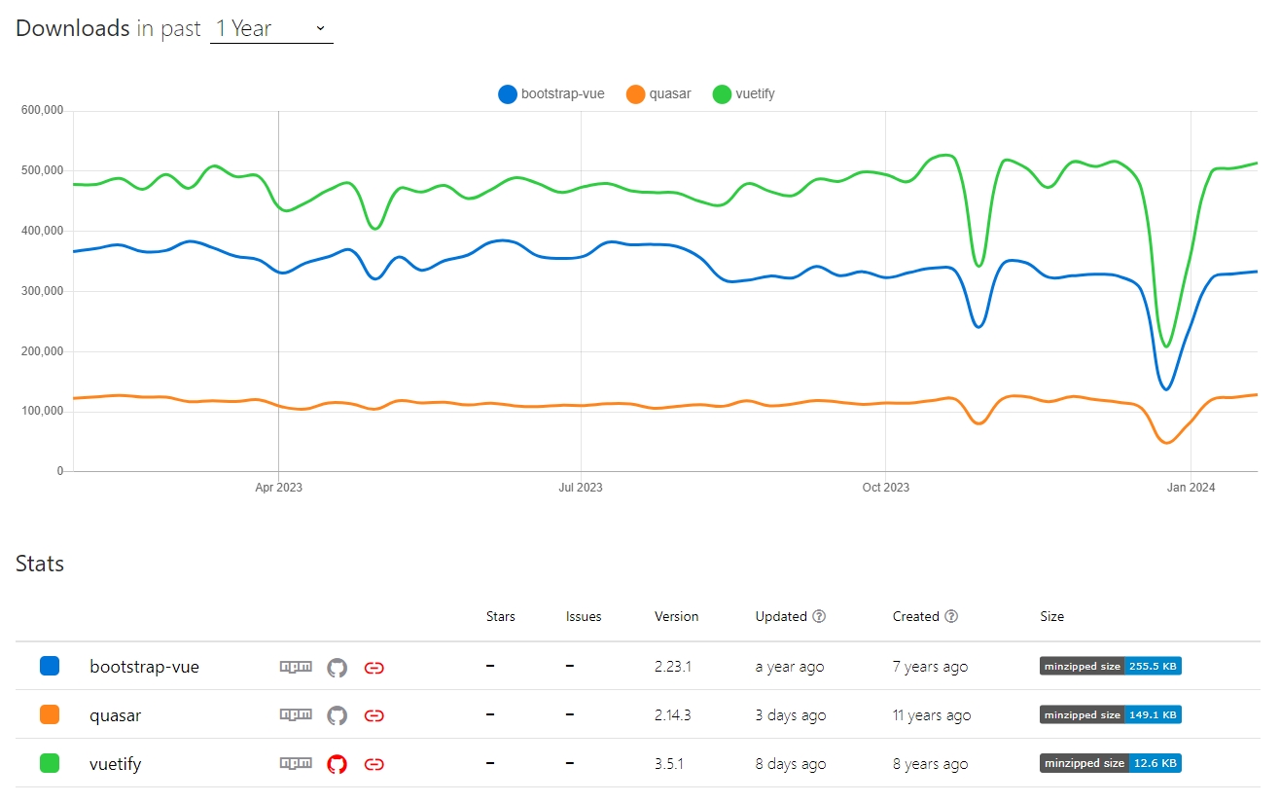Image resolution: width=1280 pixels, height=803 pixels.
Task: Click the help icon next to Created
Action: 950,616
